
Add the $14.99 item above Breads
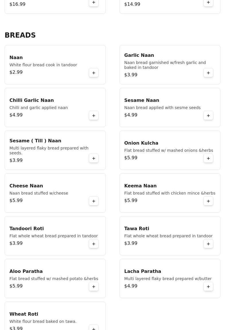[x=208, y=3]
